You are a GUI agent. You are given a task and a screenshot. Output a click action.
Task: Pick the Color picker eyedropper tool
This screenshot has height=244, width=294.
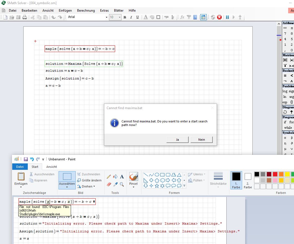115,184
